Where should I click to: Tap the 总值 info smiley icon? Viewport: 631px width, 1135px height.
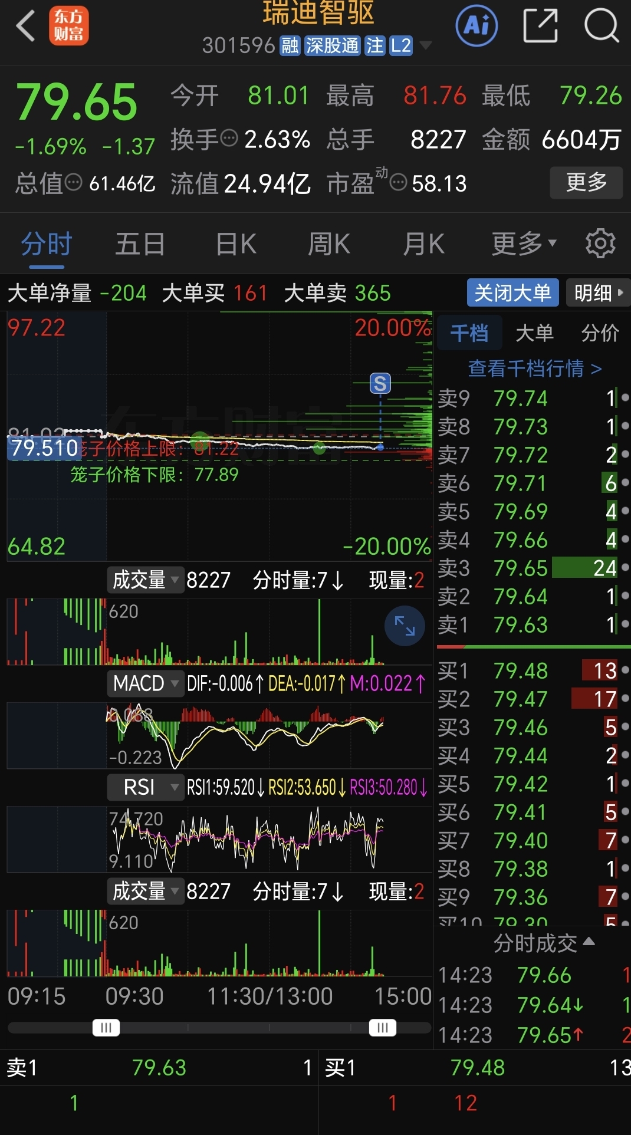73,182
